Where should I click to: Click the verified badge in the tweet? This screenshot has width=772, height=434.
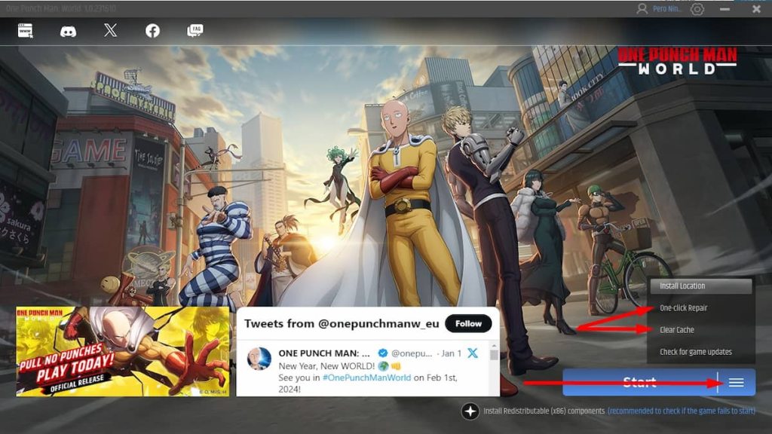(x=382, y=353)
